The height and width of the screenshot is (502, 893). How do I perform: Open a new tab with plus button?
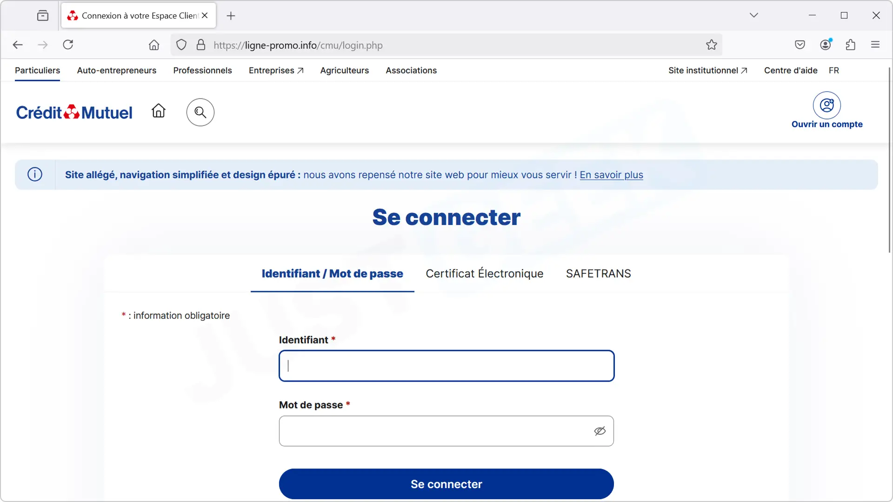[231, 16]
